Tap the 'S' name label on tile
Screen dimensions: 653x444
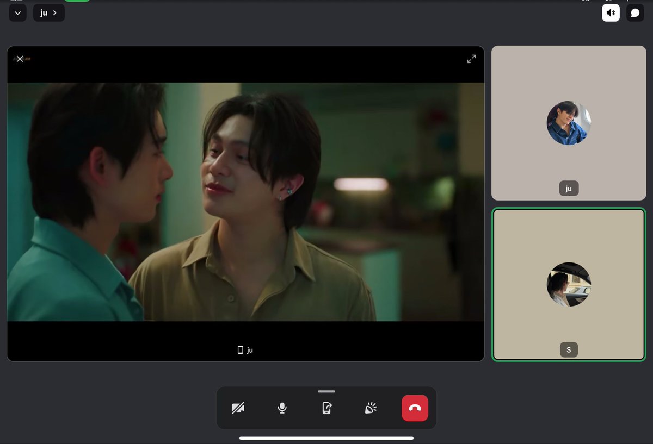(569, 350)
